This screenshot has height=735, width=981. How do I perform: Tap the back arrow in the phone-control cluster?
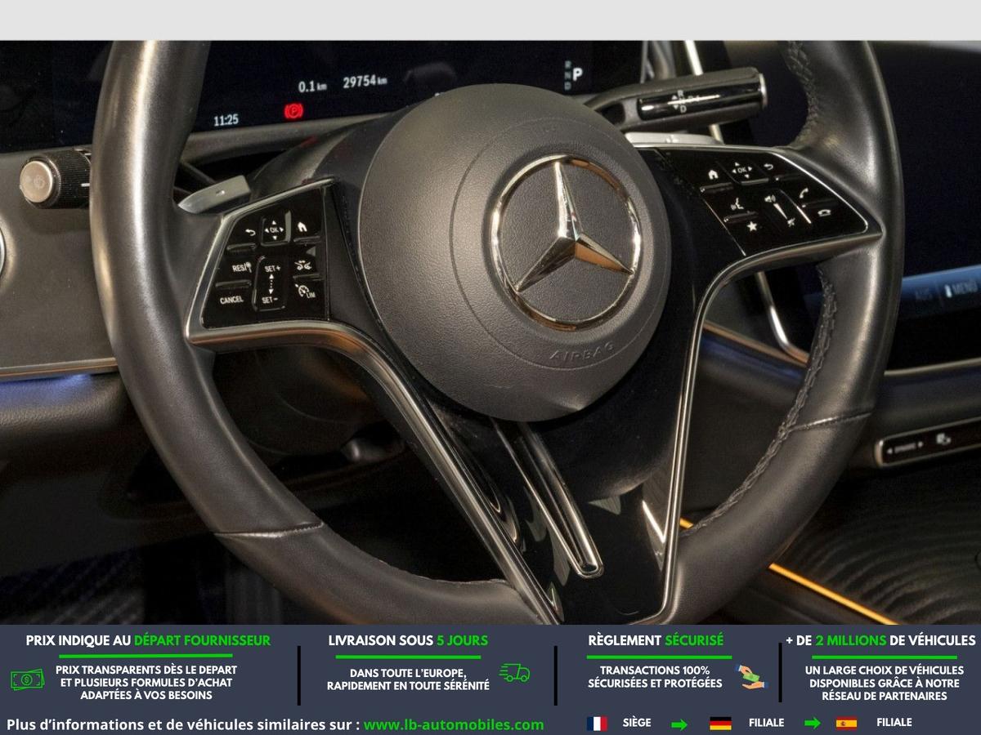768,167
